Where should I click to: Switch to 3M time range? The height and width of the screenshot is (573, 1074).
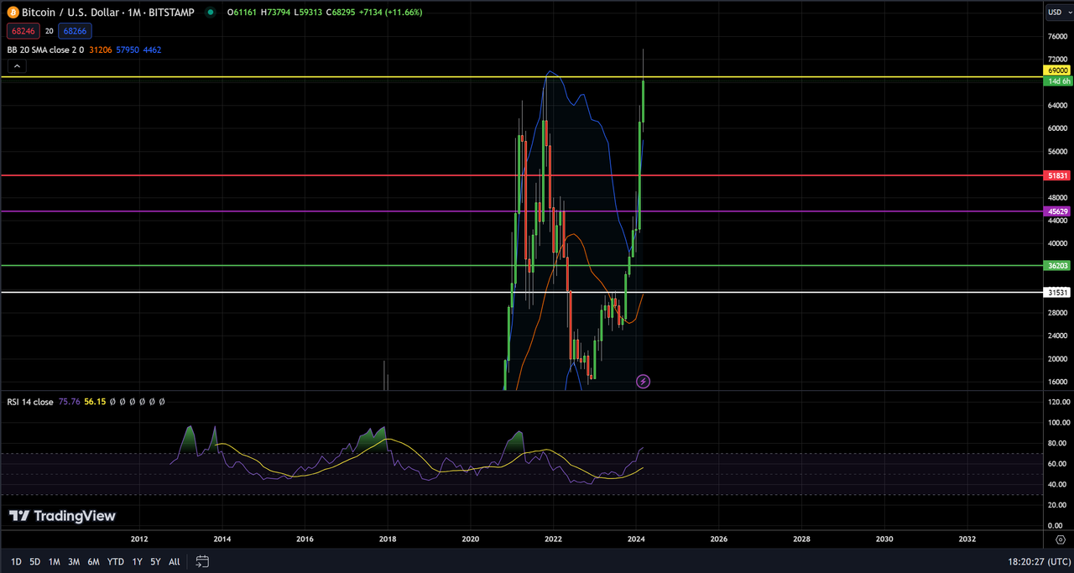(x=74, y=561)
